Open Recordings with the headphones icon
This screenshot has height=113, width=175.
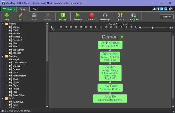point(105,15)
